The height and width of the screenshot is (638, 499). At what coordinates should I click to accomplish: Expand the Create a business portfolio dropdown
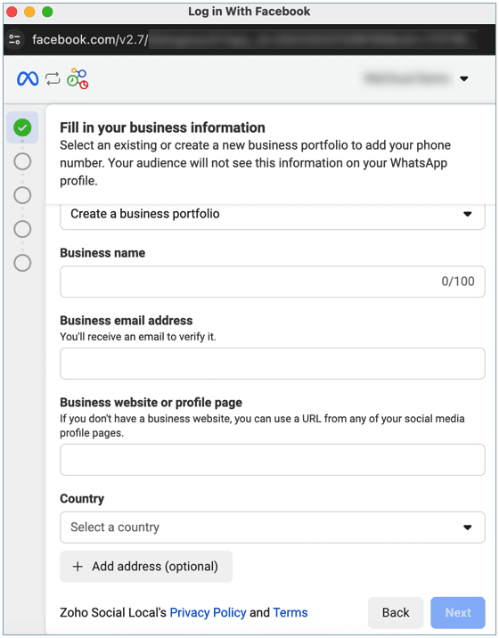click(273, 215)
